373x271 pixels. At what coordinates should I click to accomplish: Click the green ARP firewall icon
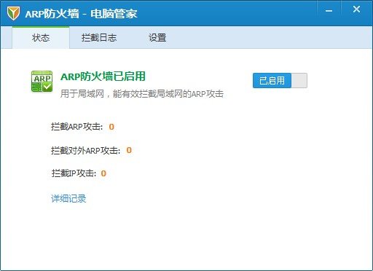click(x=42, y=82)
